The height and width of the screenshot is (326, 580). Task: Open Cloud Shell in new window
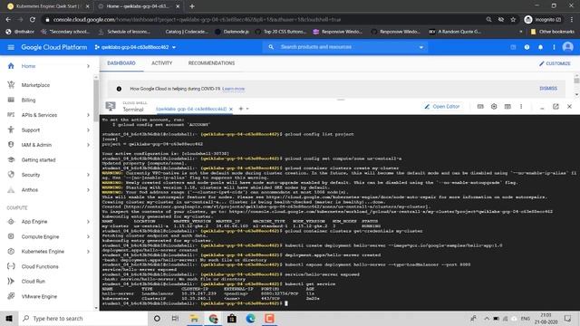coord(556,107)
